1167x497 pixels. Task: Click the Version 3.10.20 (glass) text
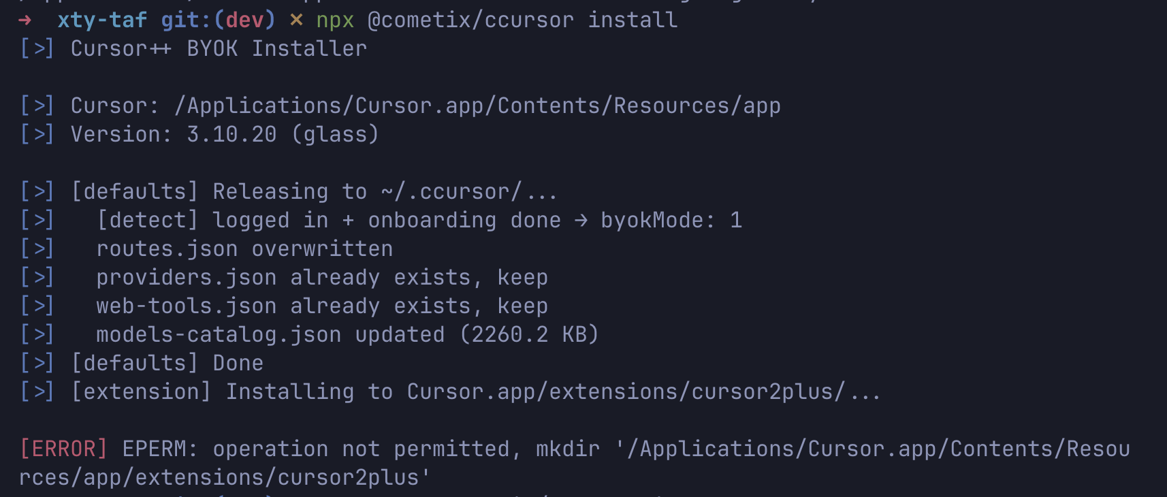point(225,135)
